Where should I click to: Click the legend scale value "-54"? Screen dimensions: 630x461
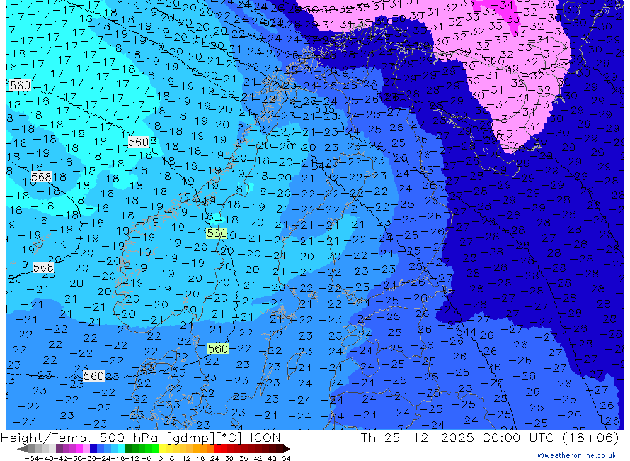(31, 458)
